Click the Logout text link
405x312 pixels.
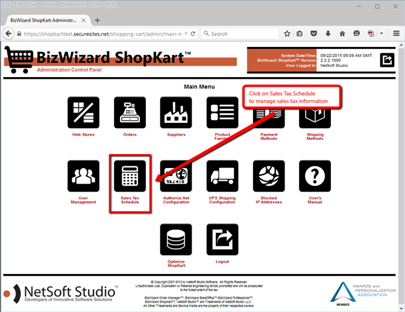click(x=222, y=261)
